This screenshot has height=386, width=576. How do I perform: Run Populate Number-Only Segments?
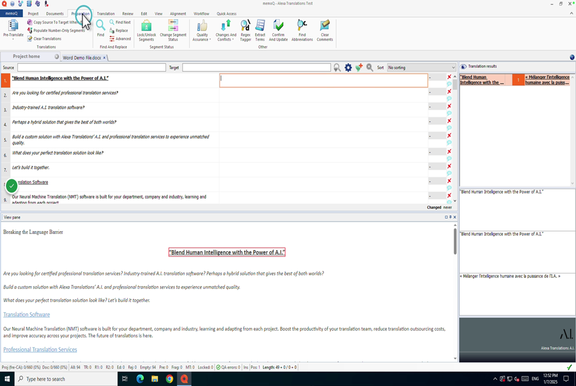tap(56, 31)
